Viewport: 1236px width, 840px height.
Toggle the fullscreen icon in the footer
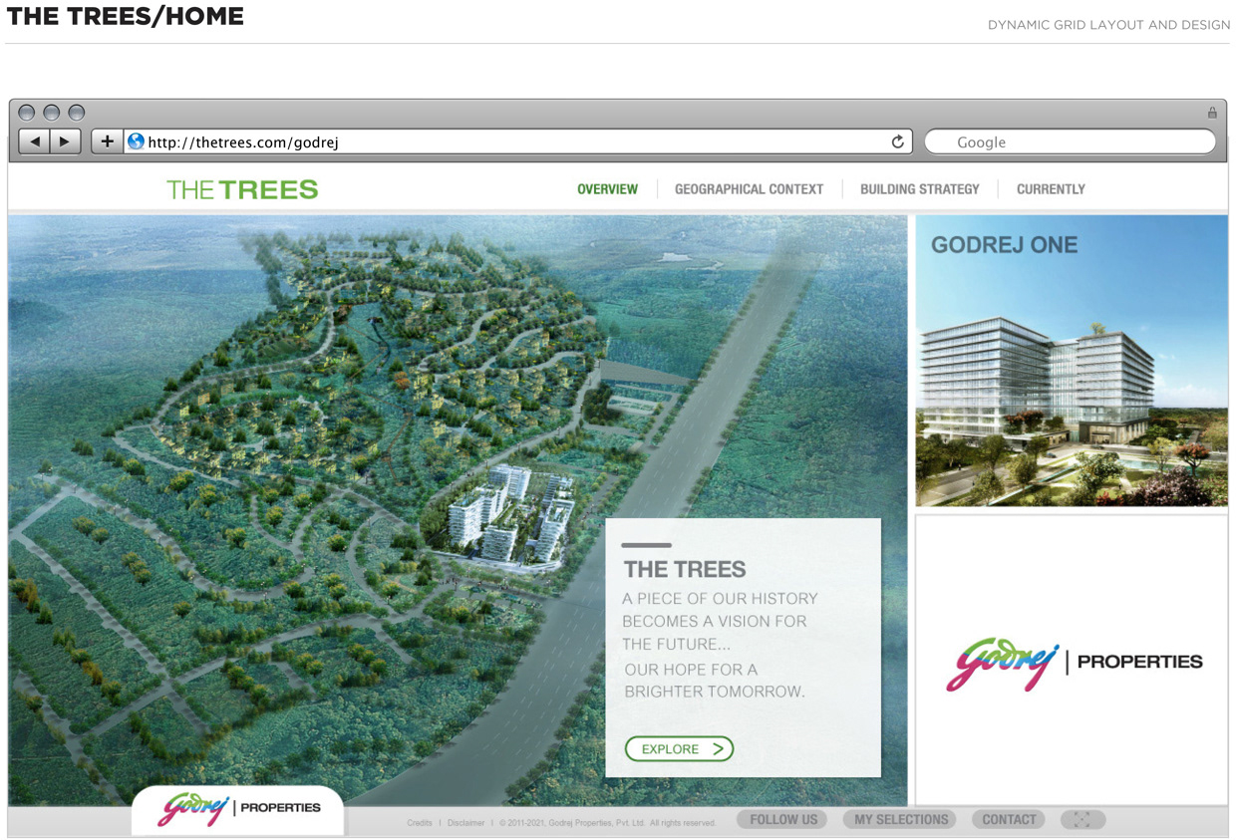(1082, 820)
